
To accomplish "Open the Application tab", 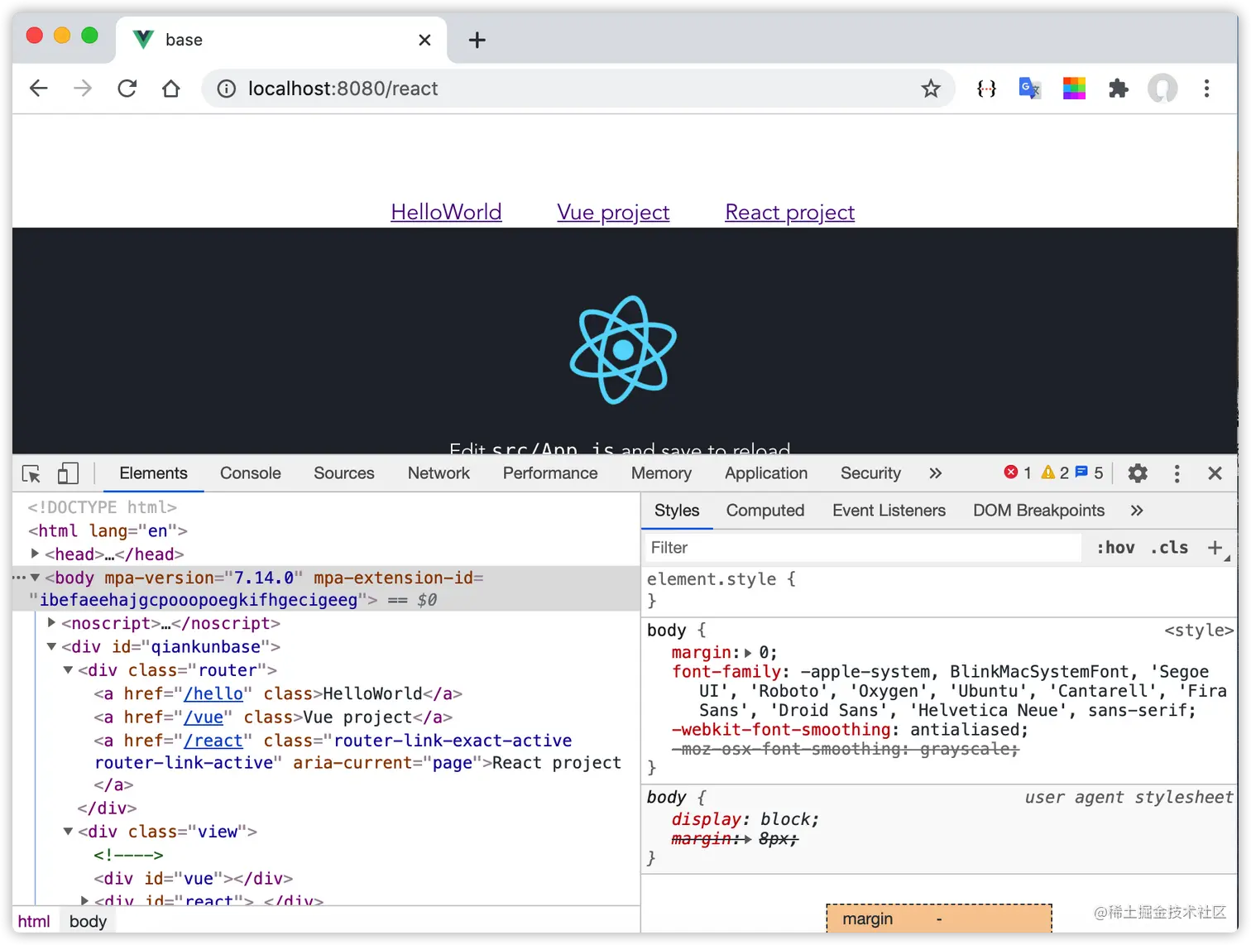I will tap(766, 473).
